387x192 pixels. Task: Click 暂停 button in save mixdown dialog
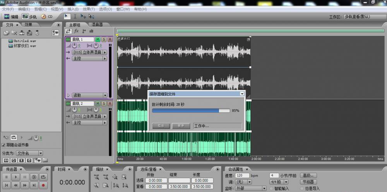[x=181, y=126]
